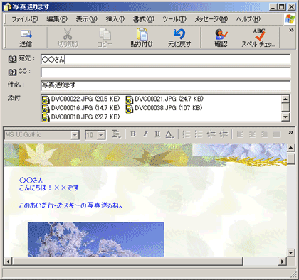
Task: Open the address book icon beside CC
Action: pyautogui.click(x=12, y=72)
